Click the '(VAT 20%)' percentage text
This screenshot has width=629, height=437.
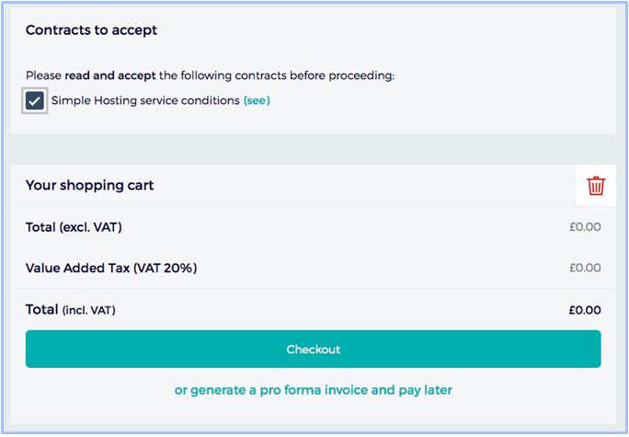coord(166,268)
